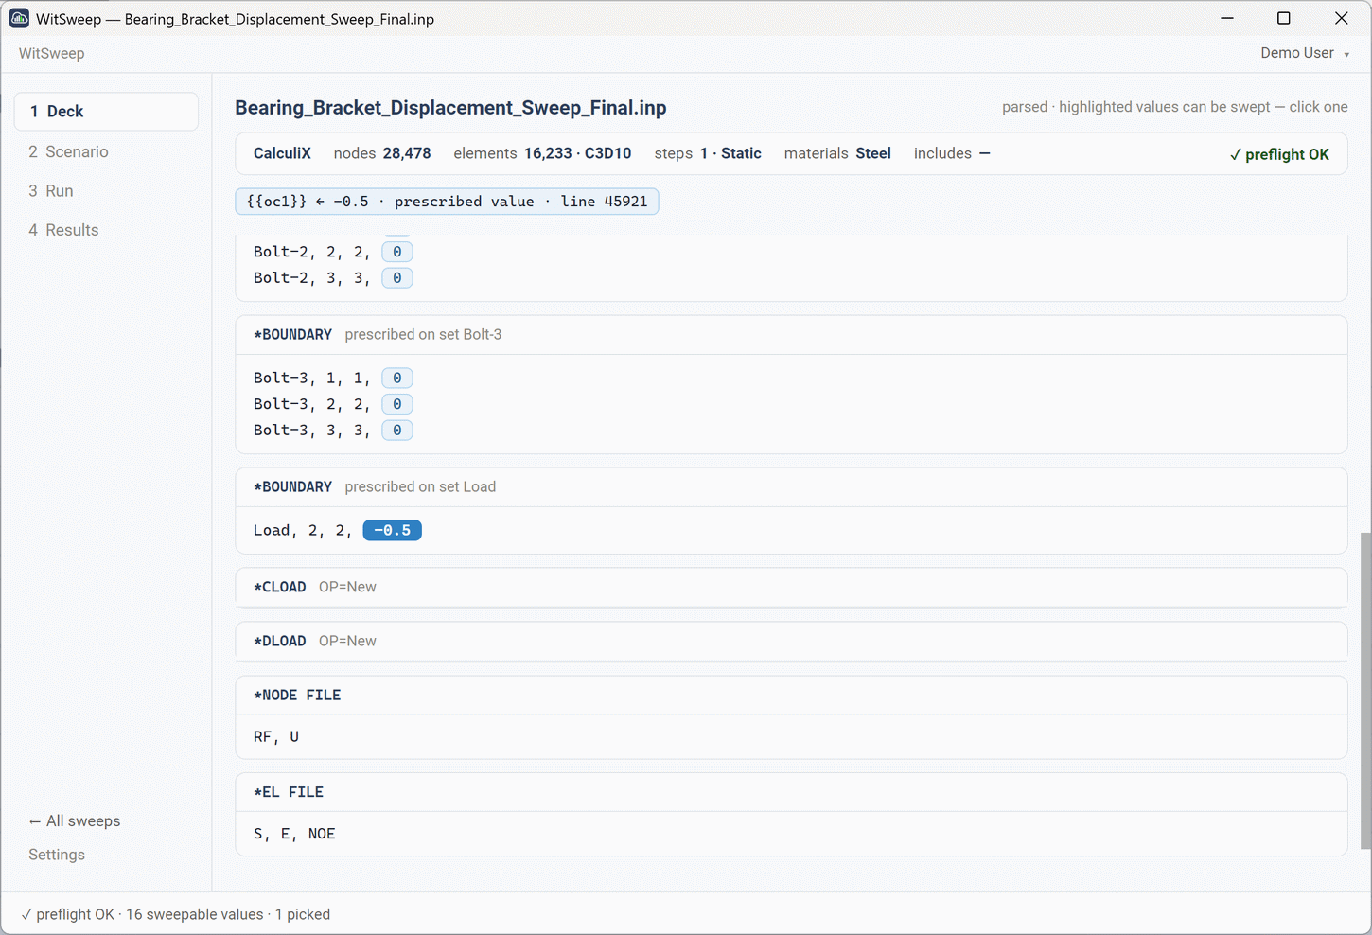1372x935 pixels.
Task: Click the picked value chip {{oc1}} -0.5
Action: pyautogui.click(x=447, y=202)
